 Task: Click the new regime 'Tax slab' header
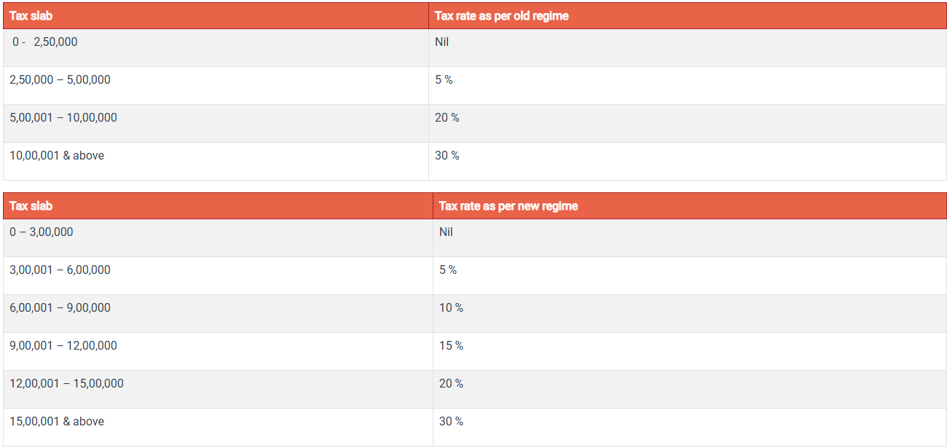tap(31, 206)
